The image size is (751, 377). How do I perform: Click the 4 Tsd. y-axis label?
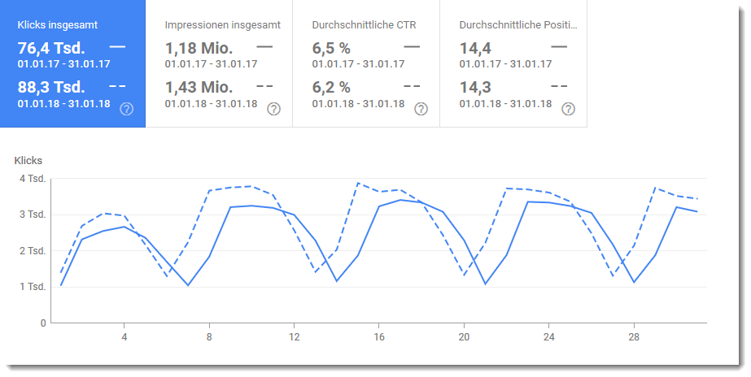[33, 179]
